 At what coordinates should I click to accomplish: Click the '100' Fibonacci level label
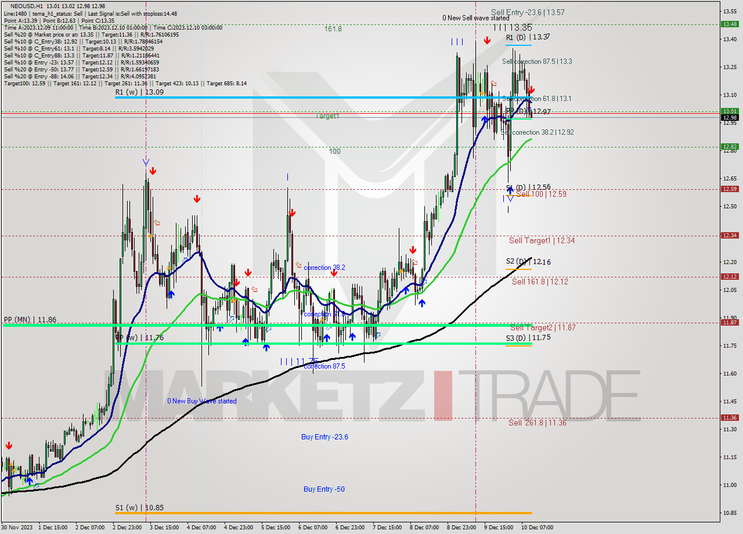pos(334,151)
